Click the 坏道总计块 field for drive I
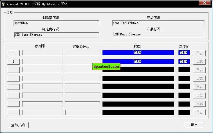This screenshot has width=213, height=133. tap(82, 62)
